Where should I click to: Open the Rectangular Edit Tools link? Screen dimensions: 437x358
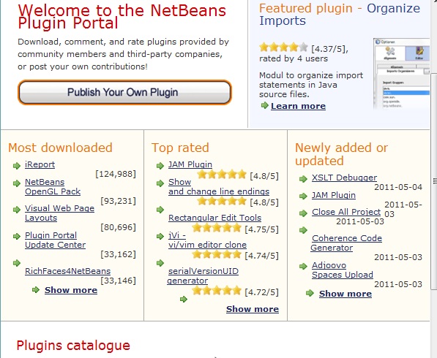215,218
